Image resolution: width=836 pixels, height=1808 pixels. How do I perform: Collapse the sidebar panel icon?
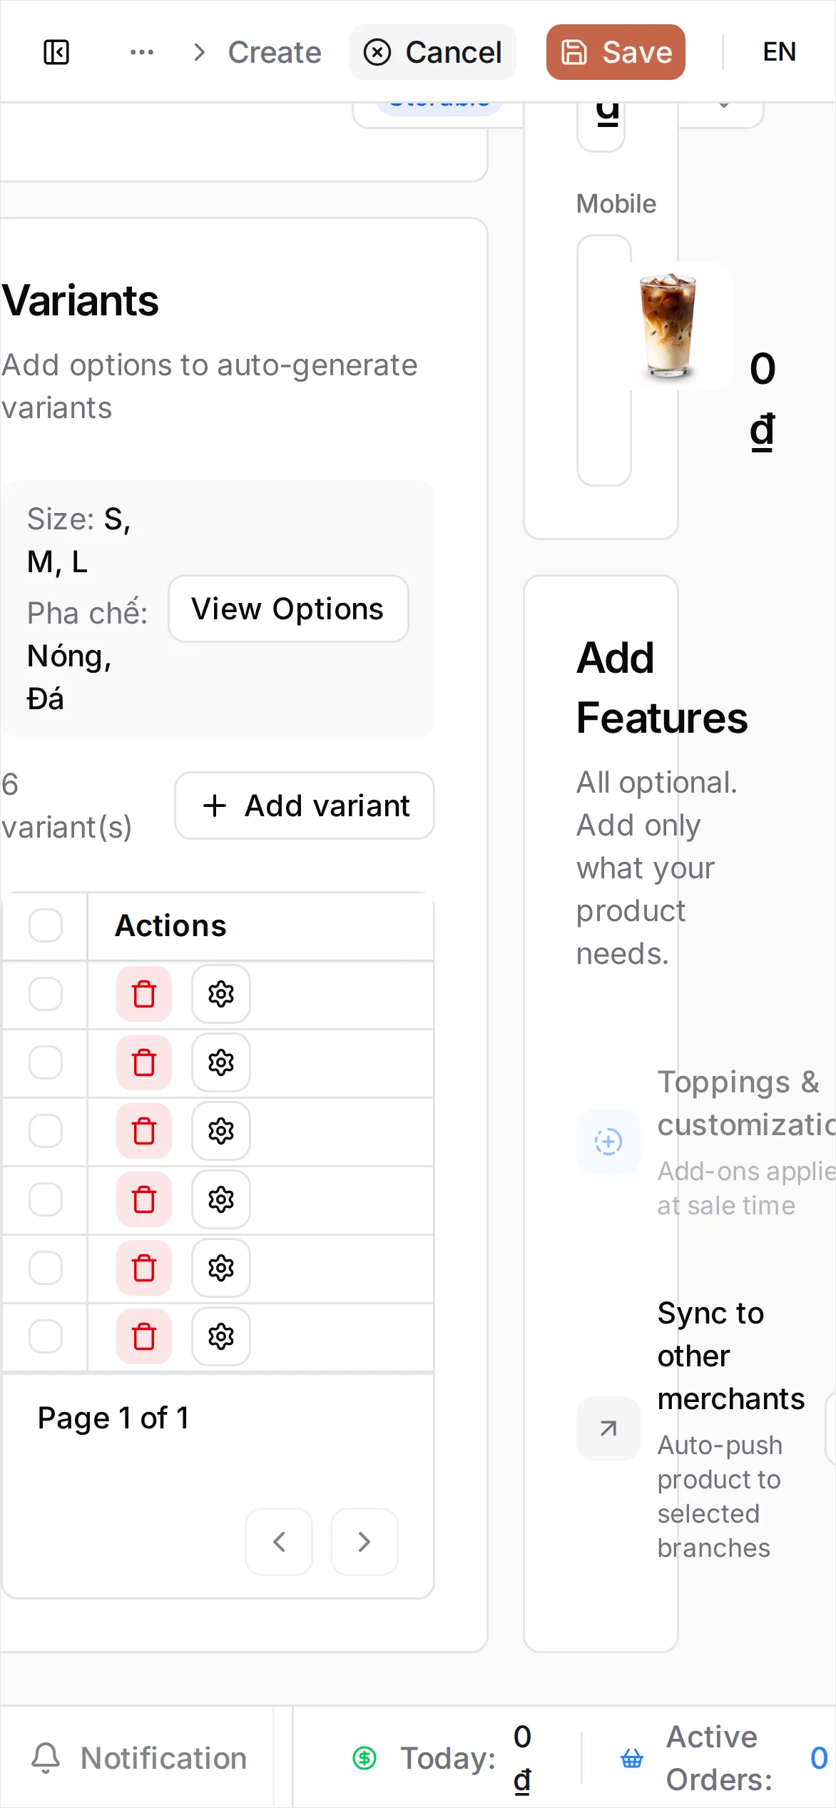click(x=56, y=52)
